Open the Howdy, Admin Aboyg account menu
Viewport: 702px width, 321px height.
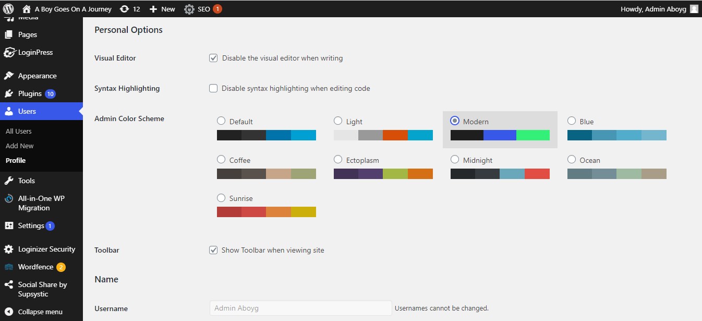point(653,9)
